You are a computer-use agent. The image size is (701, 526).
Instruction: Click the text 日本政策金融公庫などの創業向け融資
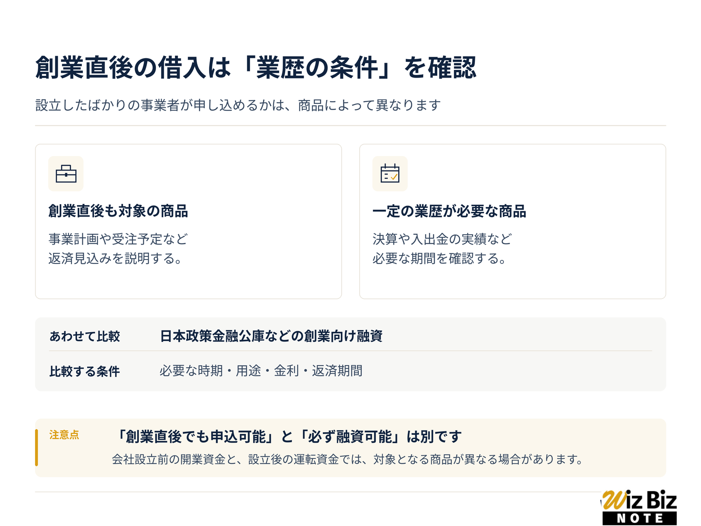271,336
